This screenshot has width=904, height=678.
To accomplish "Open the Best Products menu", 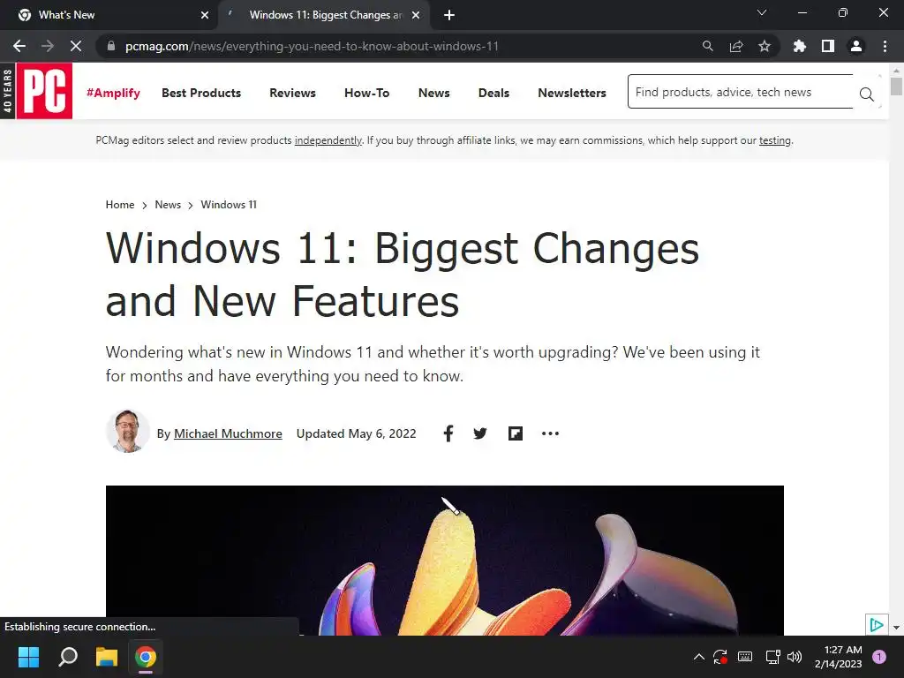I will [201, 93].
